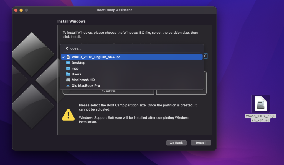Click the yellow warning triangle icon
Viewport: 284px width, 165px height.
[x=68, y=115]
